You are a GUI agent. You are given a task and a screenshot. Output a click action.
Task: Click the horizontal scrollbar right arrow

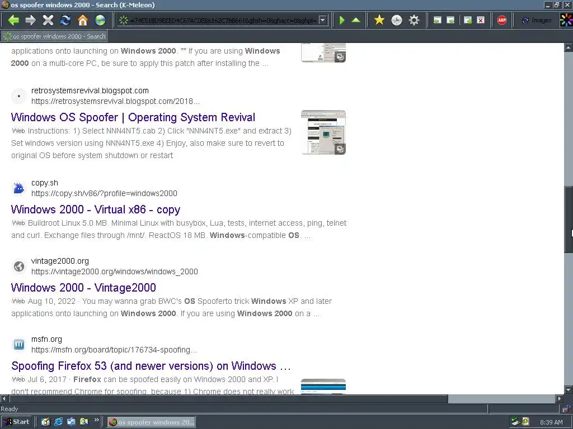tap(560, 398)
